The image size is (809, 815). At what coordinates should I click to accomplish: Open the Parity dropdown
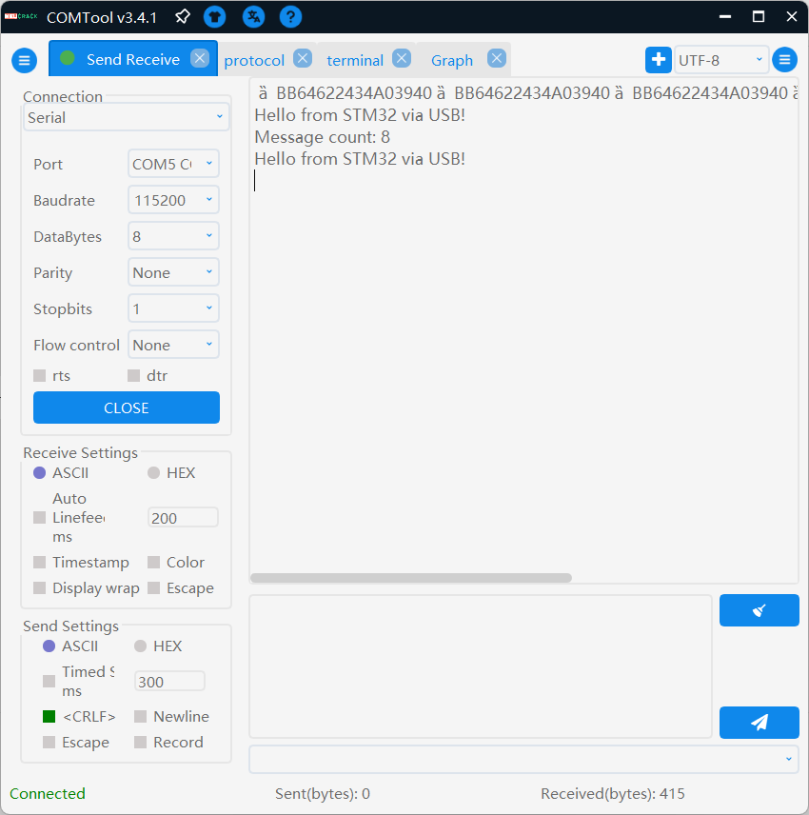coord(173,272)
